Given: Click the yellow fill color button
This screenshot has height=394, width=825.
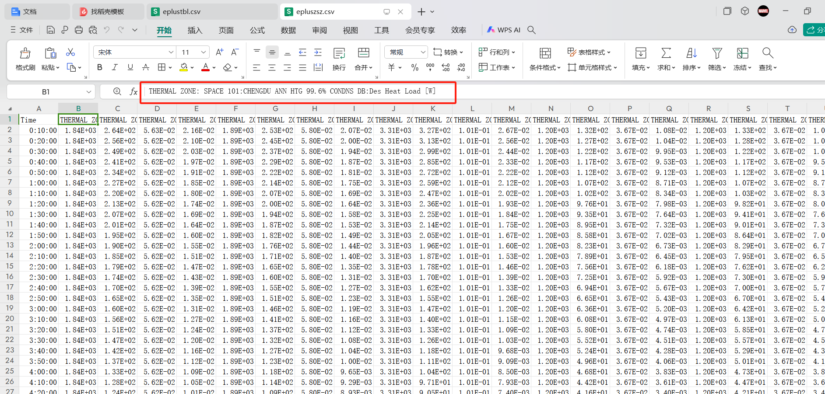Looking at the screenshot, I should pos(184,67).
